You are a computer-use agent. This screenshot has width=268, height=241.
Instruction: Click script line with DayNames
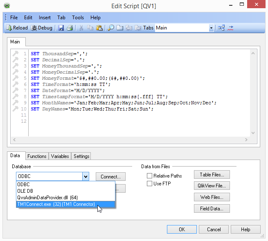tap(92, 109)
